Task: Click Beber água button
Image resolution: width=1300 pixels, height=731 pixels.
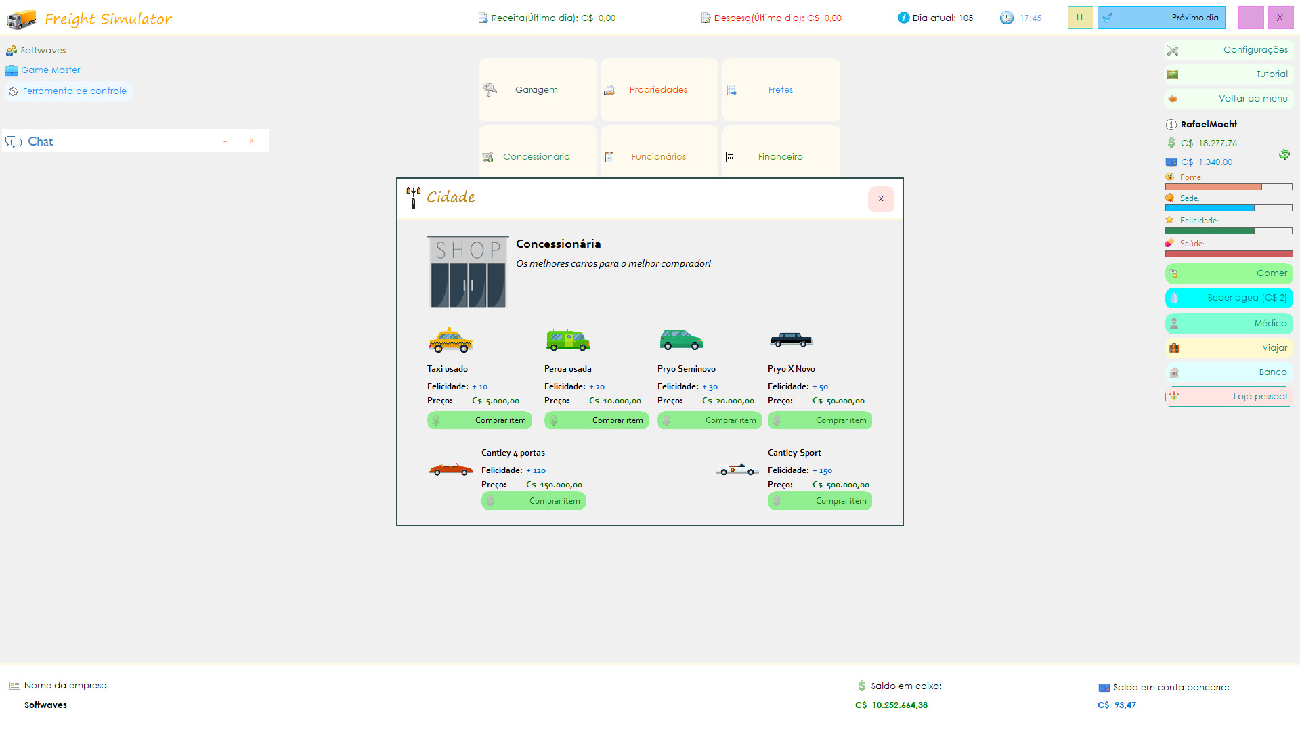Action: 1229,298
